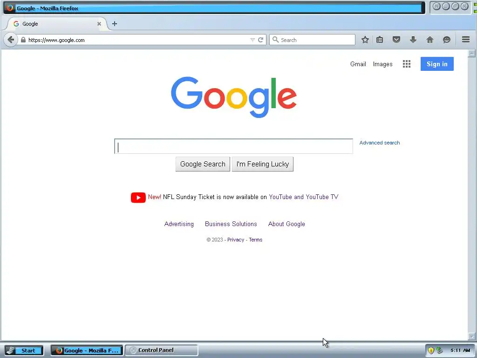Focus the Firefox toolbar Search field
Viewport: 477px width, 358px height.
312,40
